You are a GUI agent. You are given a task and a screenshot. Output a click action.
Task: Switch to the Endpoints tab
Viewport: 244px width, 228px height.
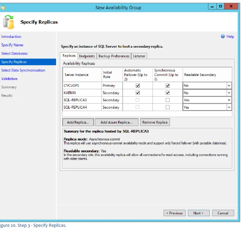[x=87, y=56]
